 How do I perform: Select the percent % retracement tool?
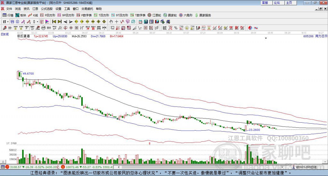(x=176, y=28)
